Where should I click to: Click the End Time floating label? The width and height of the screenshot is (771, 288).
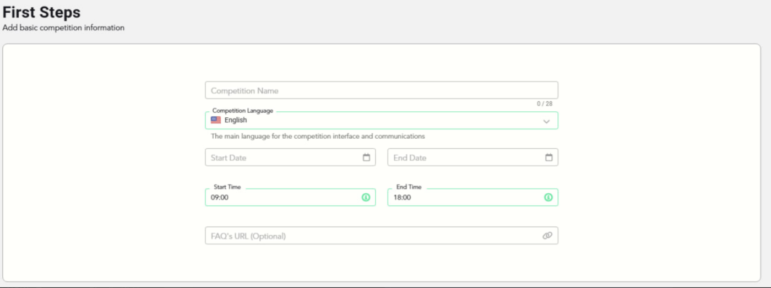409,187
